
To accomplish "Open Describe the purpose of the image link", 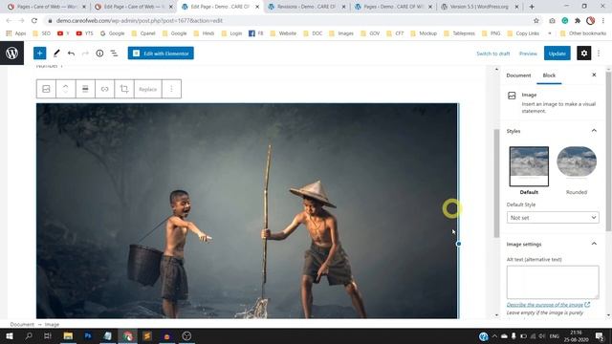I will pyautogui.click(x=548, y=305).
